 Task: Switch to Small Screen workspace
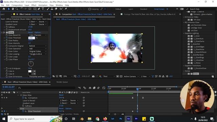click(159, 9)
